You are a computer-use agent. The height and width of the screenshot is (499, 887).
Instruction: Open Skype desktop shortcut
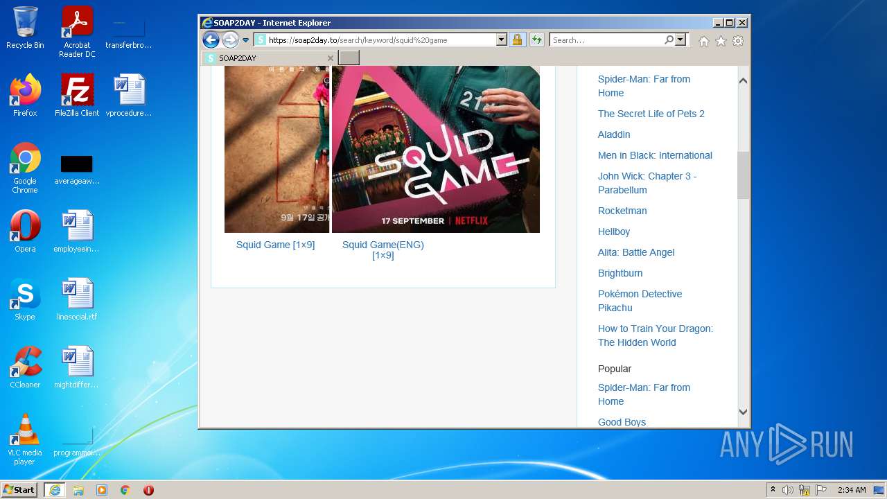25,299
